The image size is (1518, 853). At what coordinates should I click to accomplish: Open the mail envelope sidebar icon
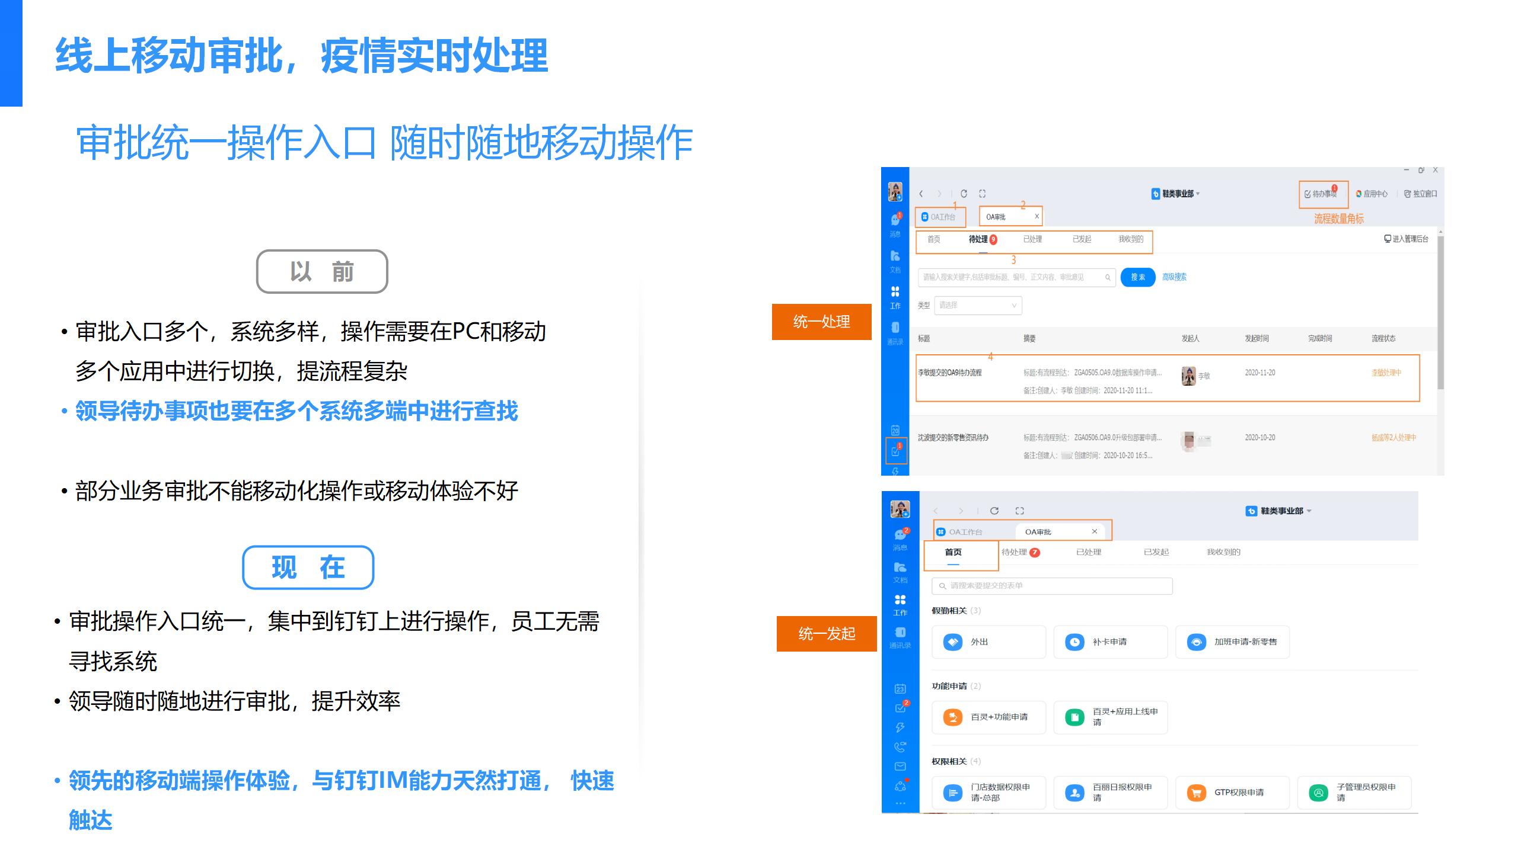point(900,767)
